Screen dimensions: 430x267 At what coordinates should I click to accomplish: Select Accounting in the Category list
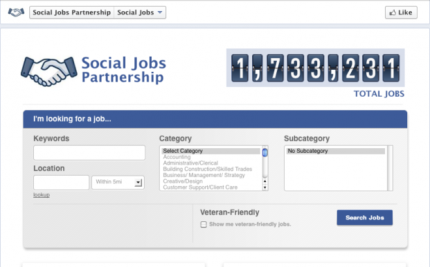(177, 157)
